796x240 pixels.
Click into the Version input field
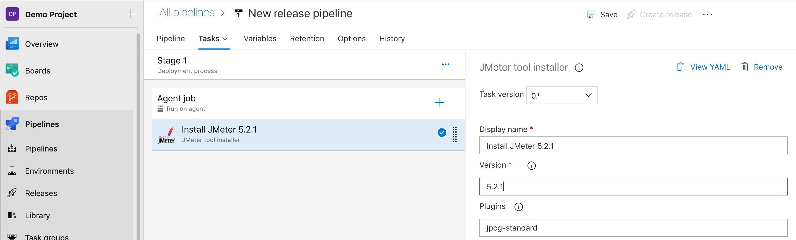coord(633,187)
